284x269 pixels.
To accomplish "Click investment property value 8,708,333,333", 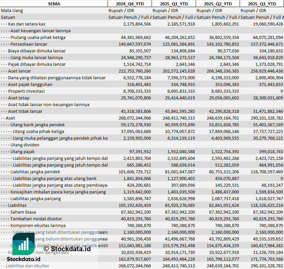I will (x=137, y=91).
